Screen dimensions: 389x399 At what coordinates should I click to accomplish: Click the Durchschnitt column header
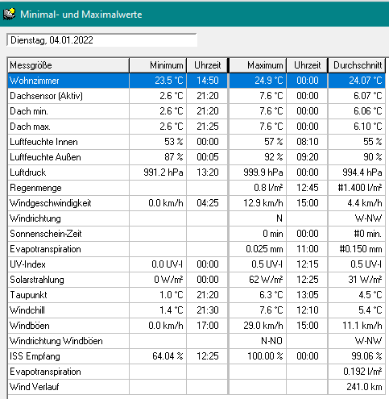click(x=357, y=65)
